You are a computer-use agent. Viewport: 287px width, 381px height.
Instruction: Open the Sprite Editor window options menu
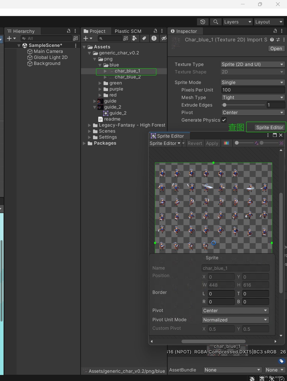click(x=268, y=135)
